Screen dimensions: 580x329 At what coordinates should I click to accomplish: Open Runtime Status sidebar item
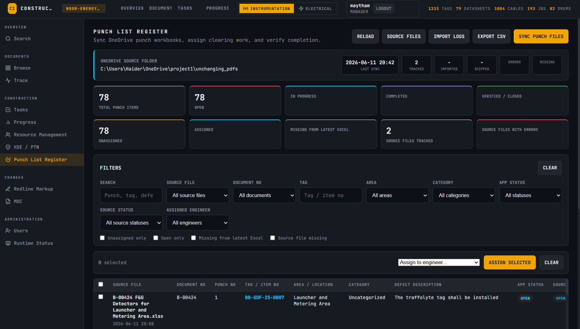pyautogui.click(x=42, y=243)
